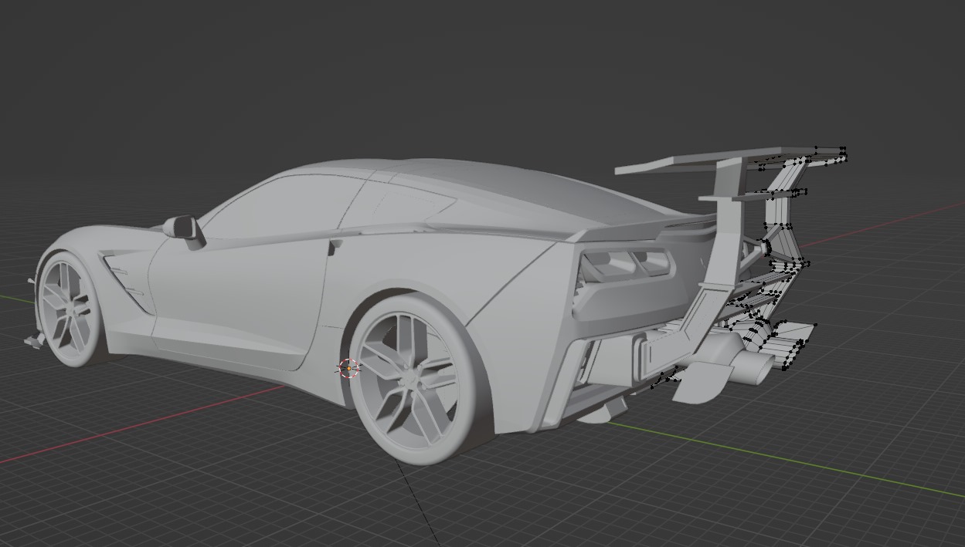Select the front wheel rim
The width and height of the screenshot is (965, 547).
point(68,310)
